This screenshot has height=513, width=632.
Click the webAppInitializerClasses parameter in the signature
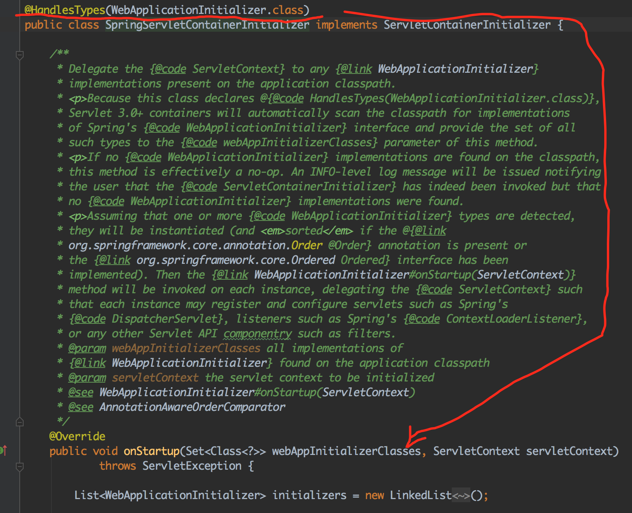[346, 451]
